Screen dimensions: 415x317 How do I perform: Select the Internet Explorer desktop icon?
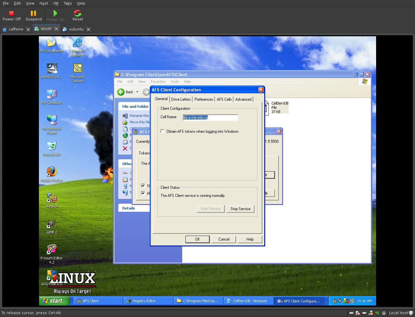point(77,47)
